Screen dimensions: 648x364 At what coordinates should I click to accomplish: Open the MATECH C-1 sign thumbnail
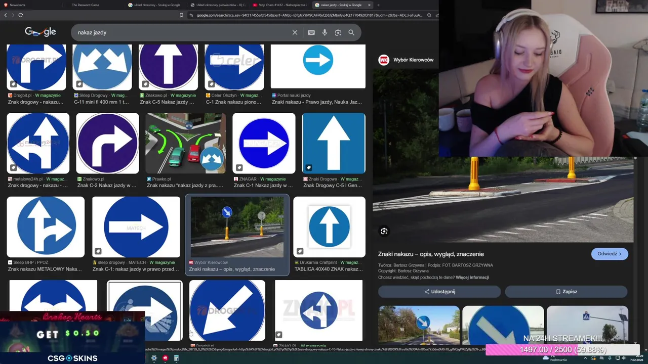point(136,227)
